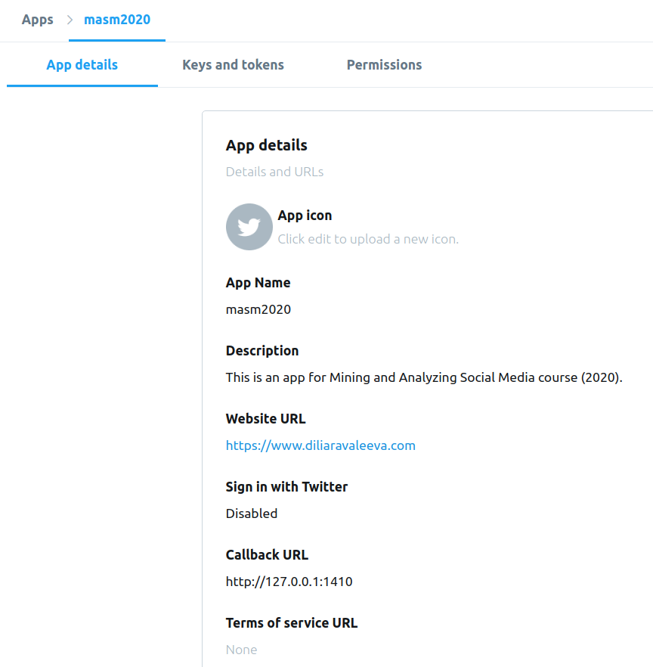
Task: Click the description text about Mining and Analyzing
Action: pos(424,378)
